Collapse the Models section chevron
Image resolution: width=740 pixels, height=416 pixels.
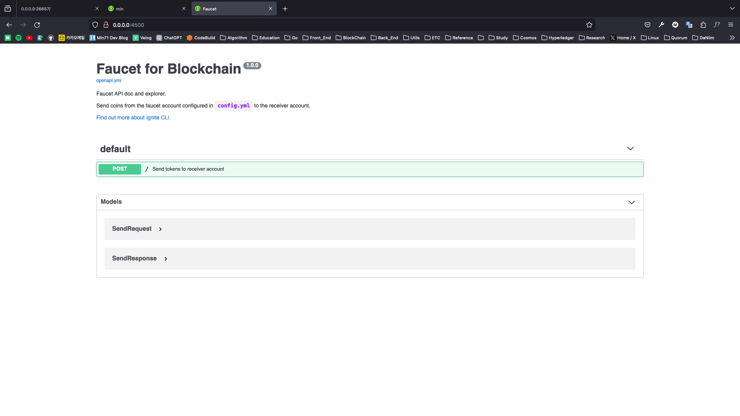(632, 202)
